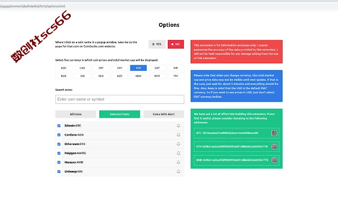Viewport: 338px width, 211px height.
Task: Uncheck the Bitcoin BTC checkbox
Action: point(59,126)
